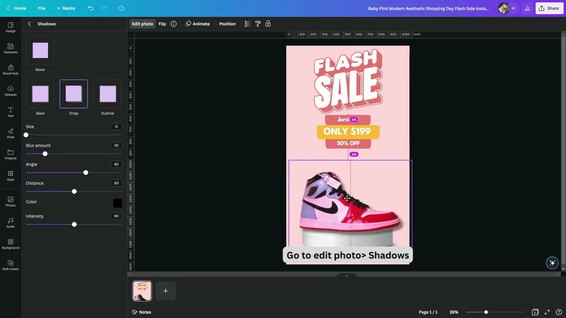The image size is (566, 318).
Task: Click the Distance slider handle
Action: (x=74, y=191)
